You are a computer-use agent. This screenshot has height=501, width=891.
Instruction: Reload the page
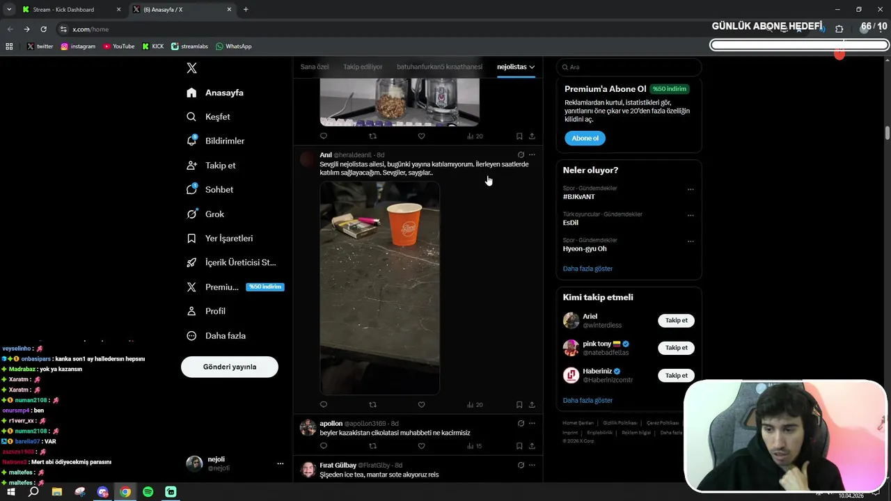tap(43, 29)
